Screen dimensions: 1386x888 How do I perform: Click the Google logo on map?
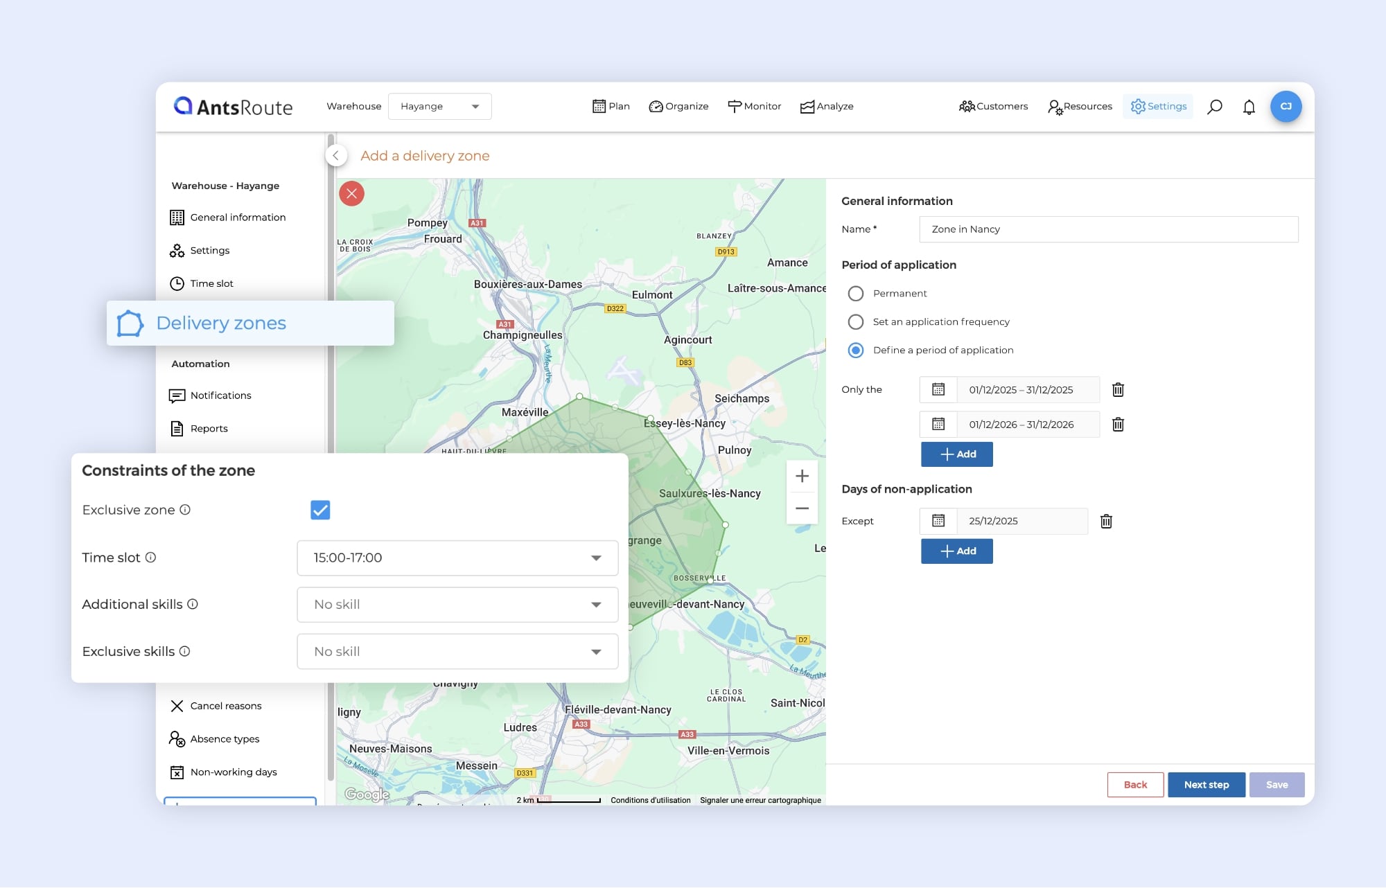367,794
